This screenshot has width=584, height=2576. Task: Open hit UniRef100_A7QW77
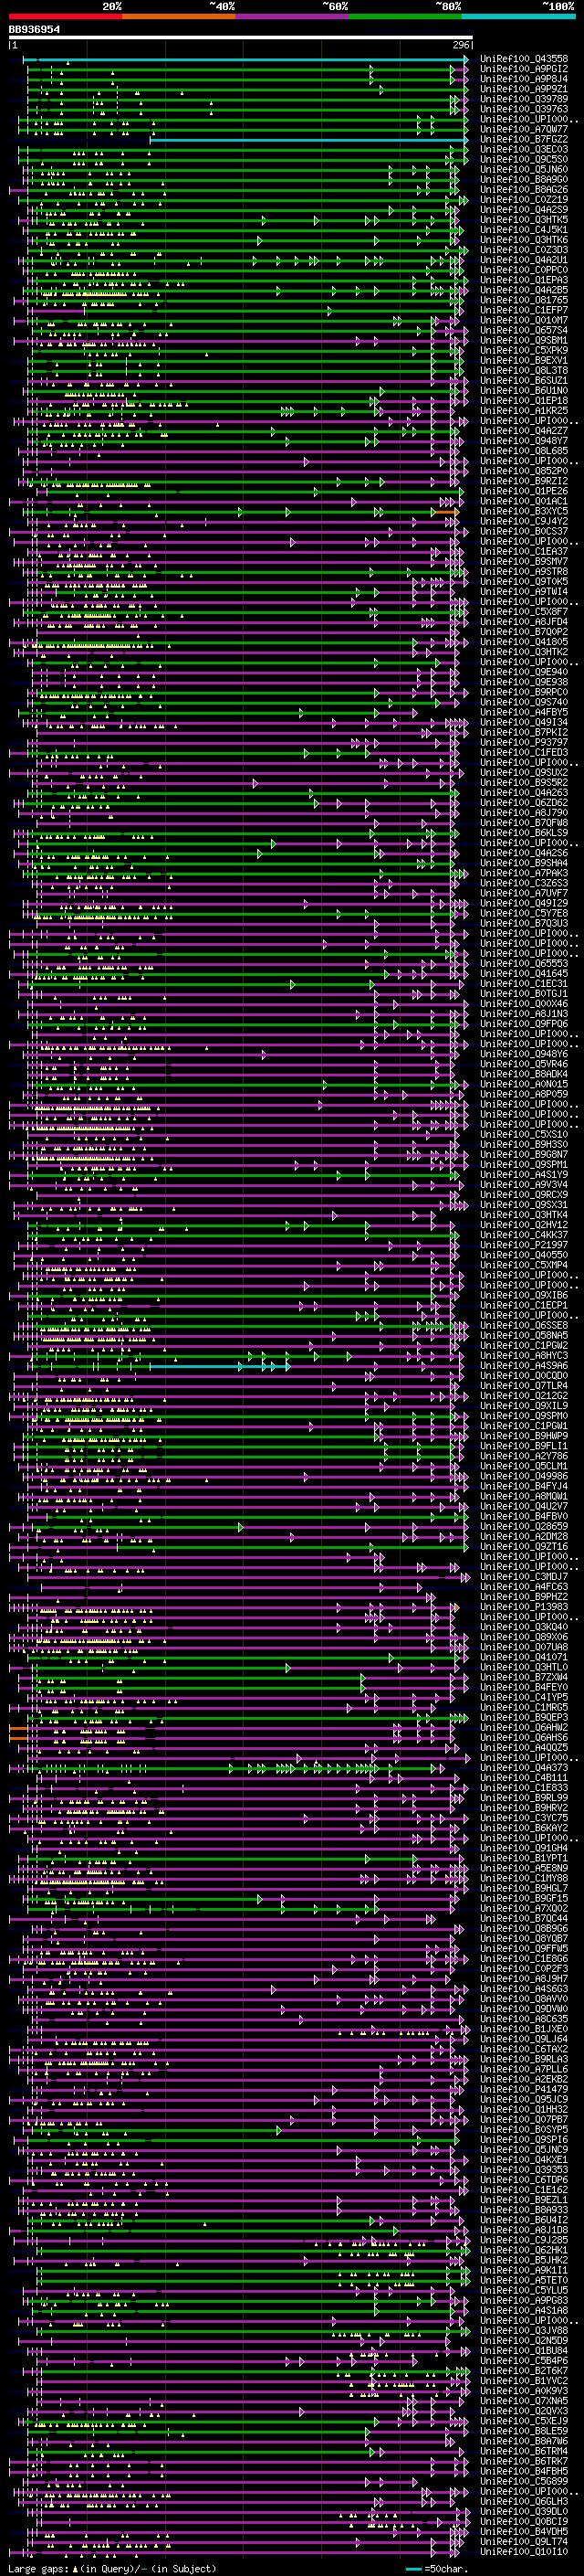click(x=523, y=129)
